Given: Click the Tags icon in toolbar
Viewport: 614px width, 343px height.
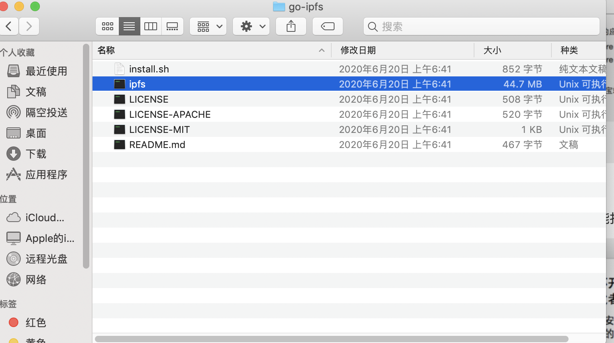Looking at the screenshot, I should [327, 26].
